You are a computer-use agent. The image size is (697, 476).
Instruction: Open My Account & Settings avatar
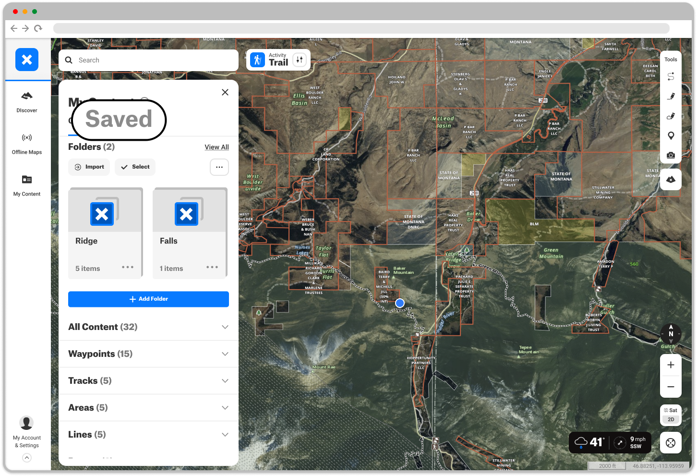[x=26, y=423]
